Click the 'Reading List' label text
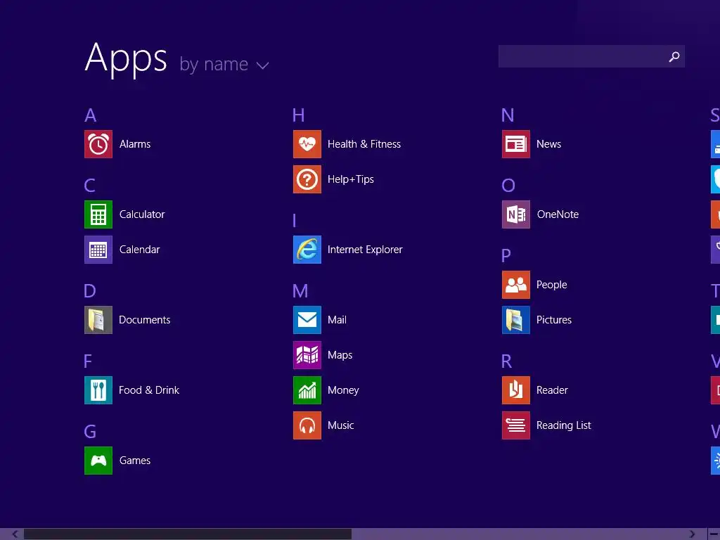Image resolution: width=720 pixels, height=540 pixels. tap(564, 425)
